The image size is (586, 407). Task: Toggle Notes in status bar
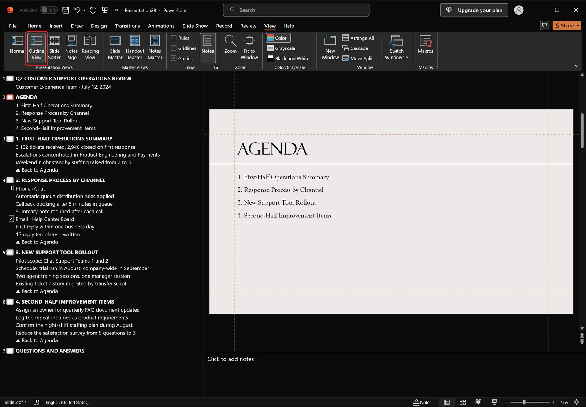[422, 402]
